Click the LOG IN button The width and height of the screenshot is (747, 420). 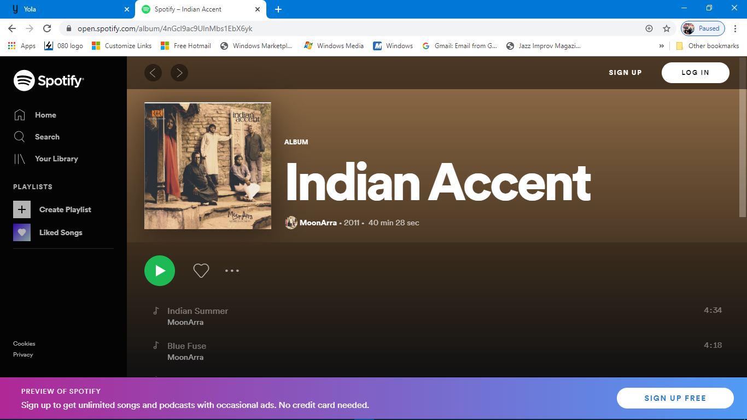(695, 73)
